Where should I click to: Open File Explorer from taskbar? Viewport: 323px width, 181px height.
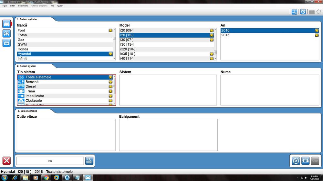[25, 177]
